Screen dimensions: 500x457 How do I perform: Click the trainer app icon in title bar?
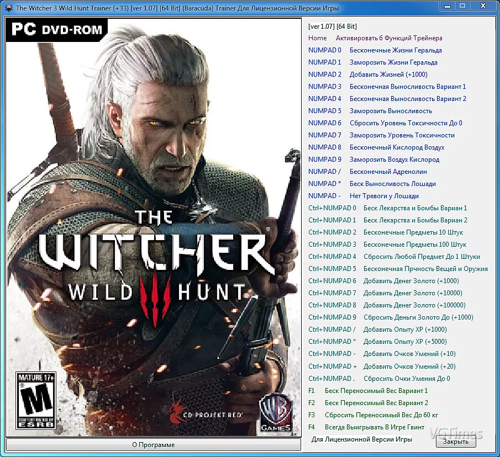pyautogui.click(x=9, y=8)
